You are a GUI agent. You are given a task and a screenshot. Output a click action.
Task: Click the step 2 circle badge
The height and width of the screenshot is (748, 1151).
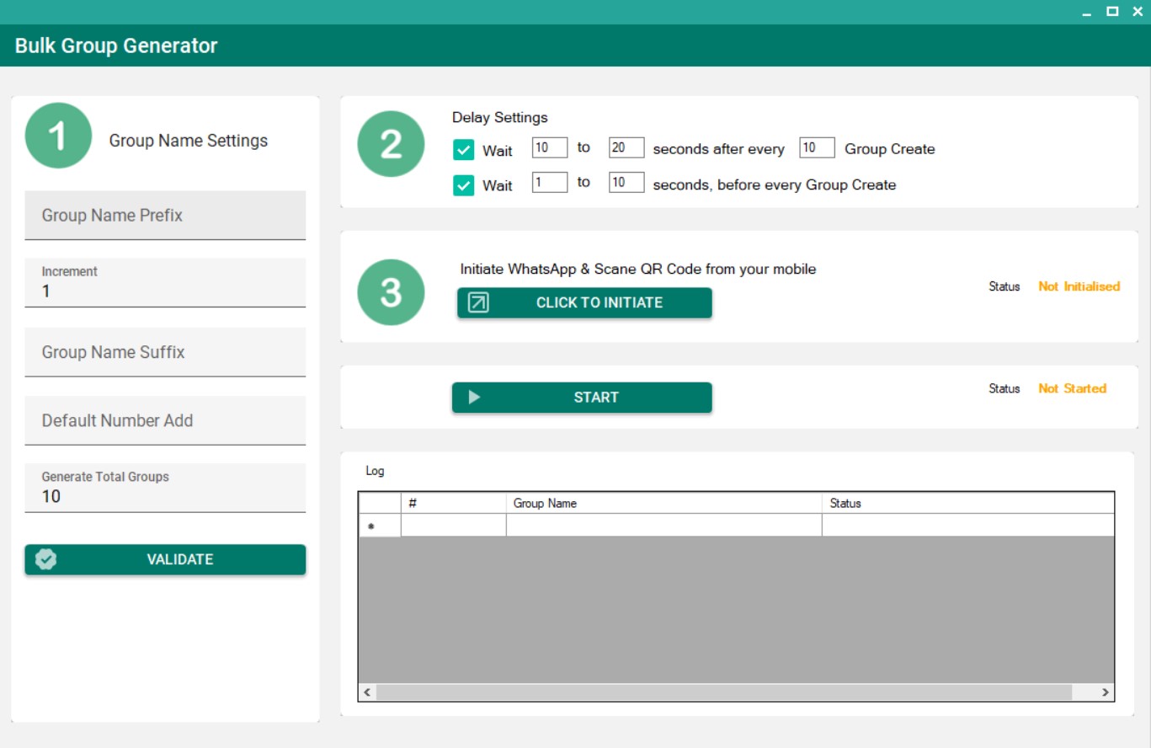(x=391, y=144)
